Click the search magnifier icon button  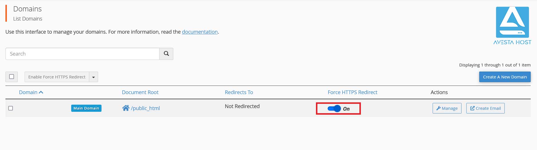166,54
